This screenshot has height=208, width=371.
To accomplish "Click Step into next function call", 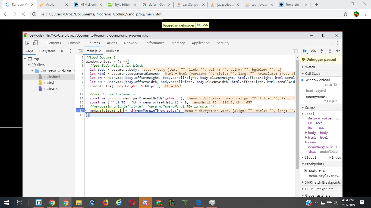I will 322,51.
